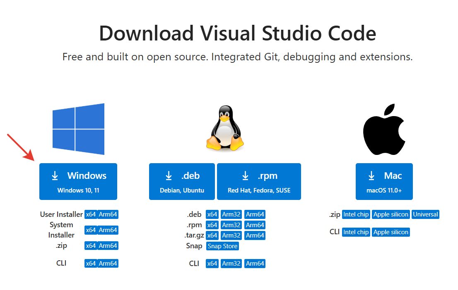Click the '.tar.gz' label
Screen dimensions: 458x290
pos(194,235)
